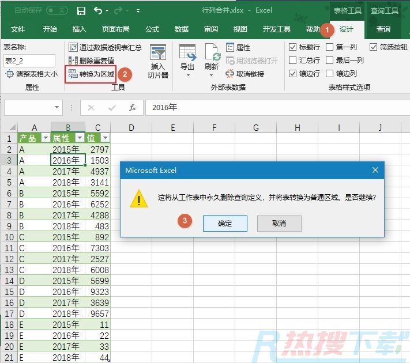410x363 pixels.
Task: Open the 页面布局 tab
Action: [116, 29]
